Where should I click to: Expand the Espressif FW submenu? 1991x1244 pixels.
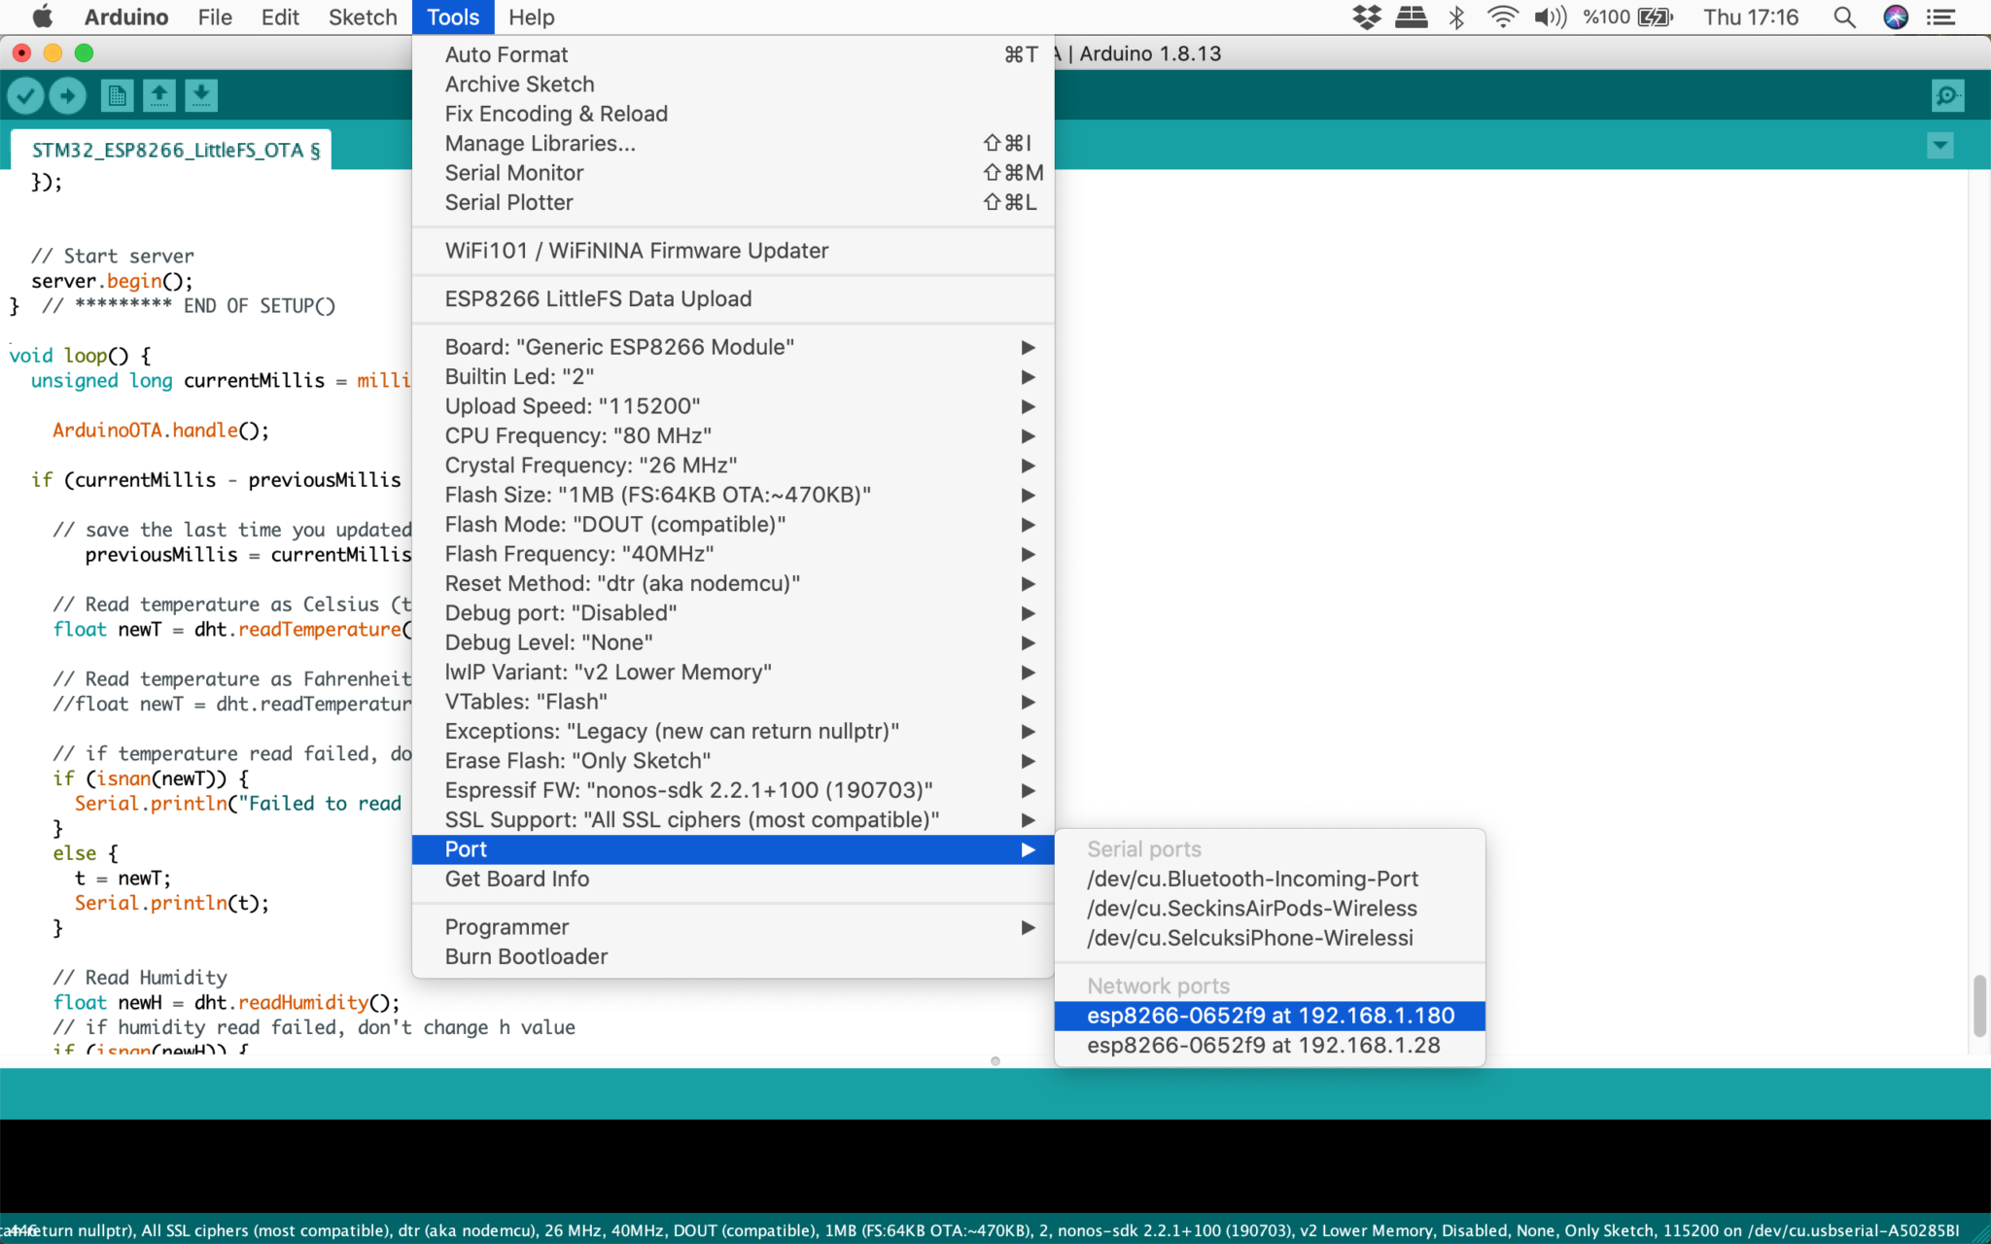click(733, 790)
